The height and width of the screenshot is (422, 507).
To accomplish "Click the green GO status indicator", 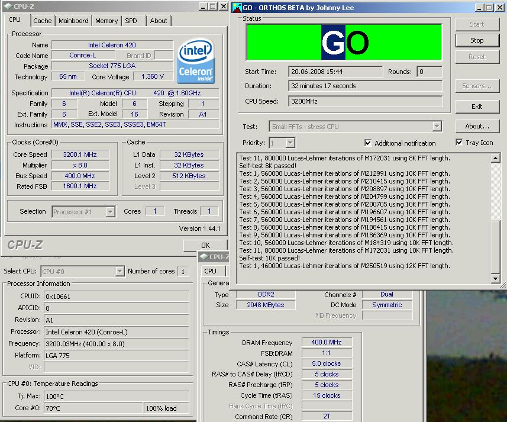I will (x=344, y=42).
